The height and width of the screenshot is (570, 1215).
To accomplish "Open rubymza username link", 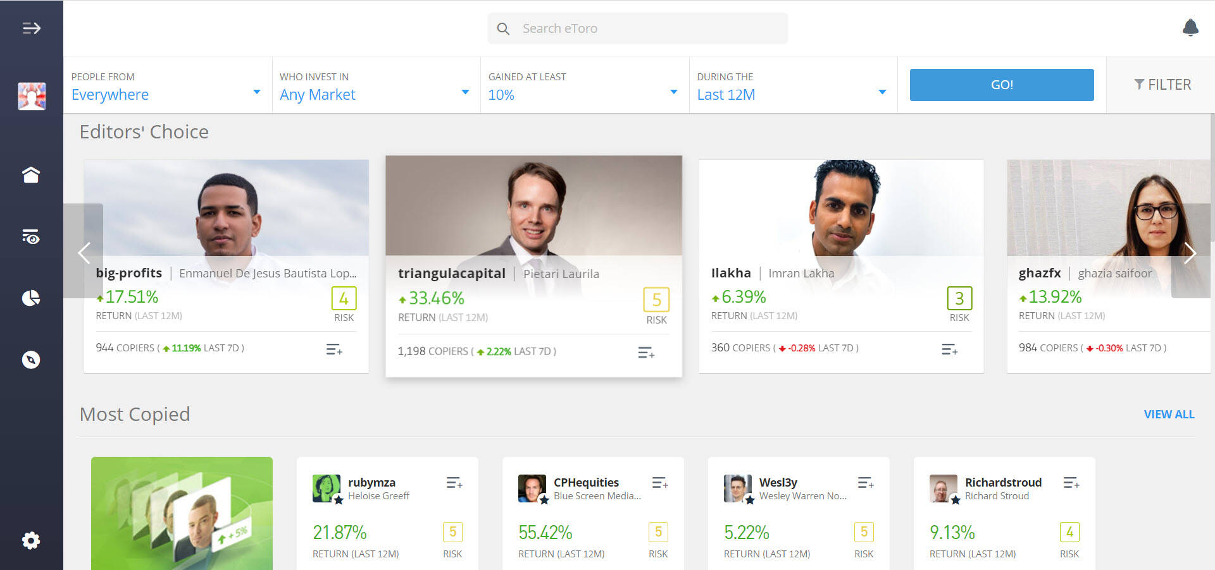I will [371, 483].
